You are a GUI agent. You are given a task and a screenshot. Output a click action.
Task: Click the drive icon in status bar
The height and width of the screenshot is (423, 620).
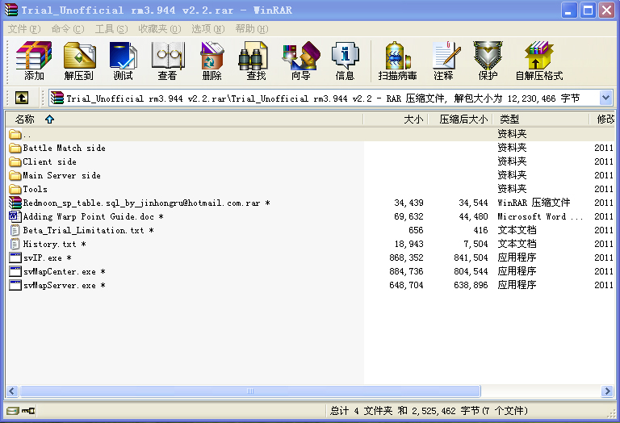13,411
